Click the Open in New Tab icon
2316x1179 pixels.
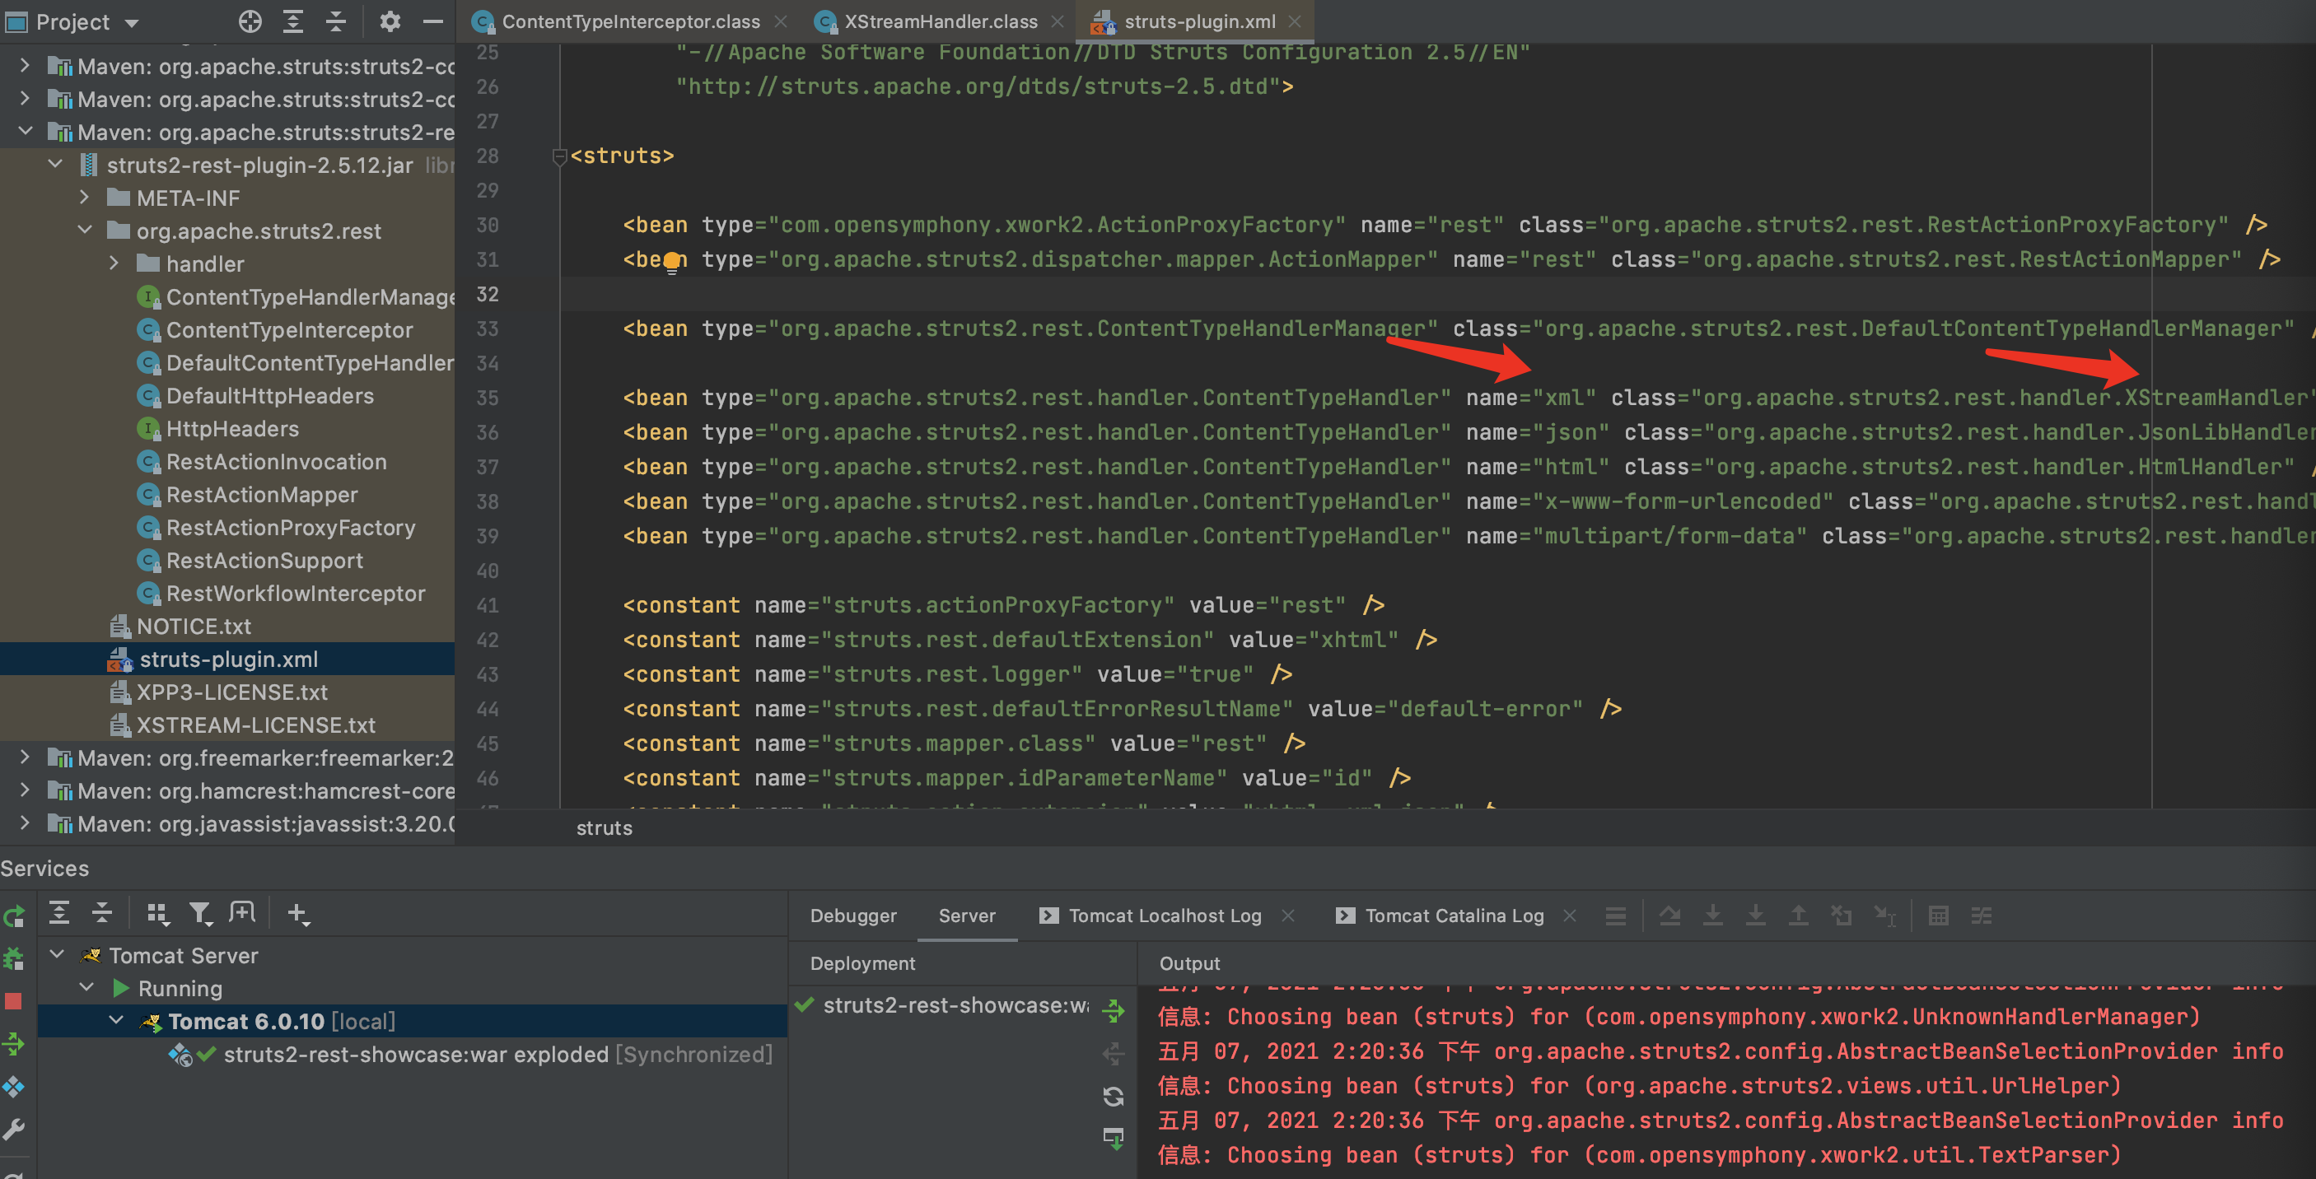[x=242, y=914]
